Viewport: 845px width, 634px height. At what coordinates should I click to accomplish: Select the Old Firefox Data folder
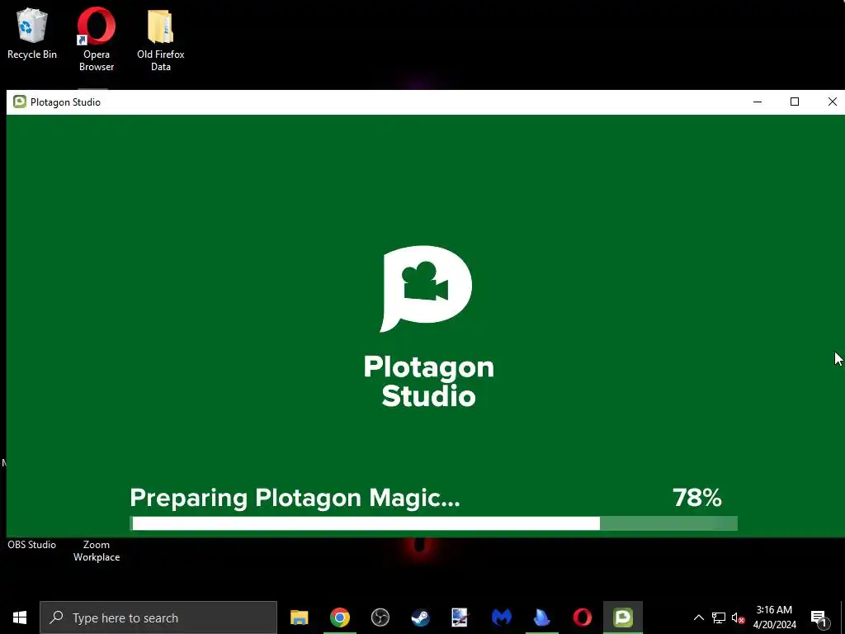tap(161, 40)
